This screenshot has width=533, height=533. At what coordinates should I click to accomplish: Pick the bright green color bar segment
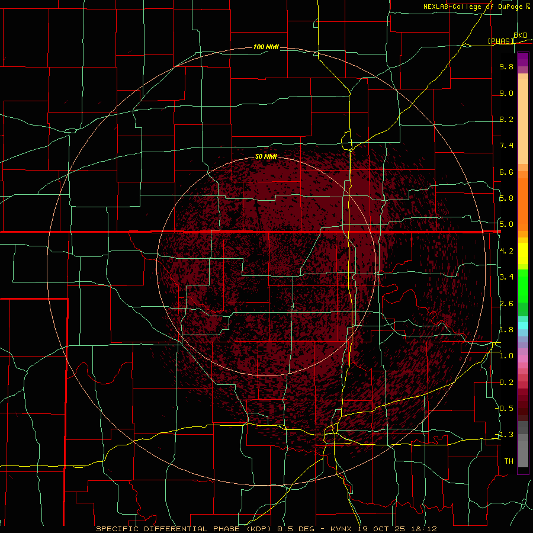click(523, 286)
